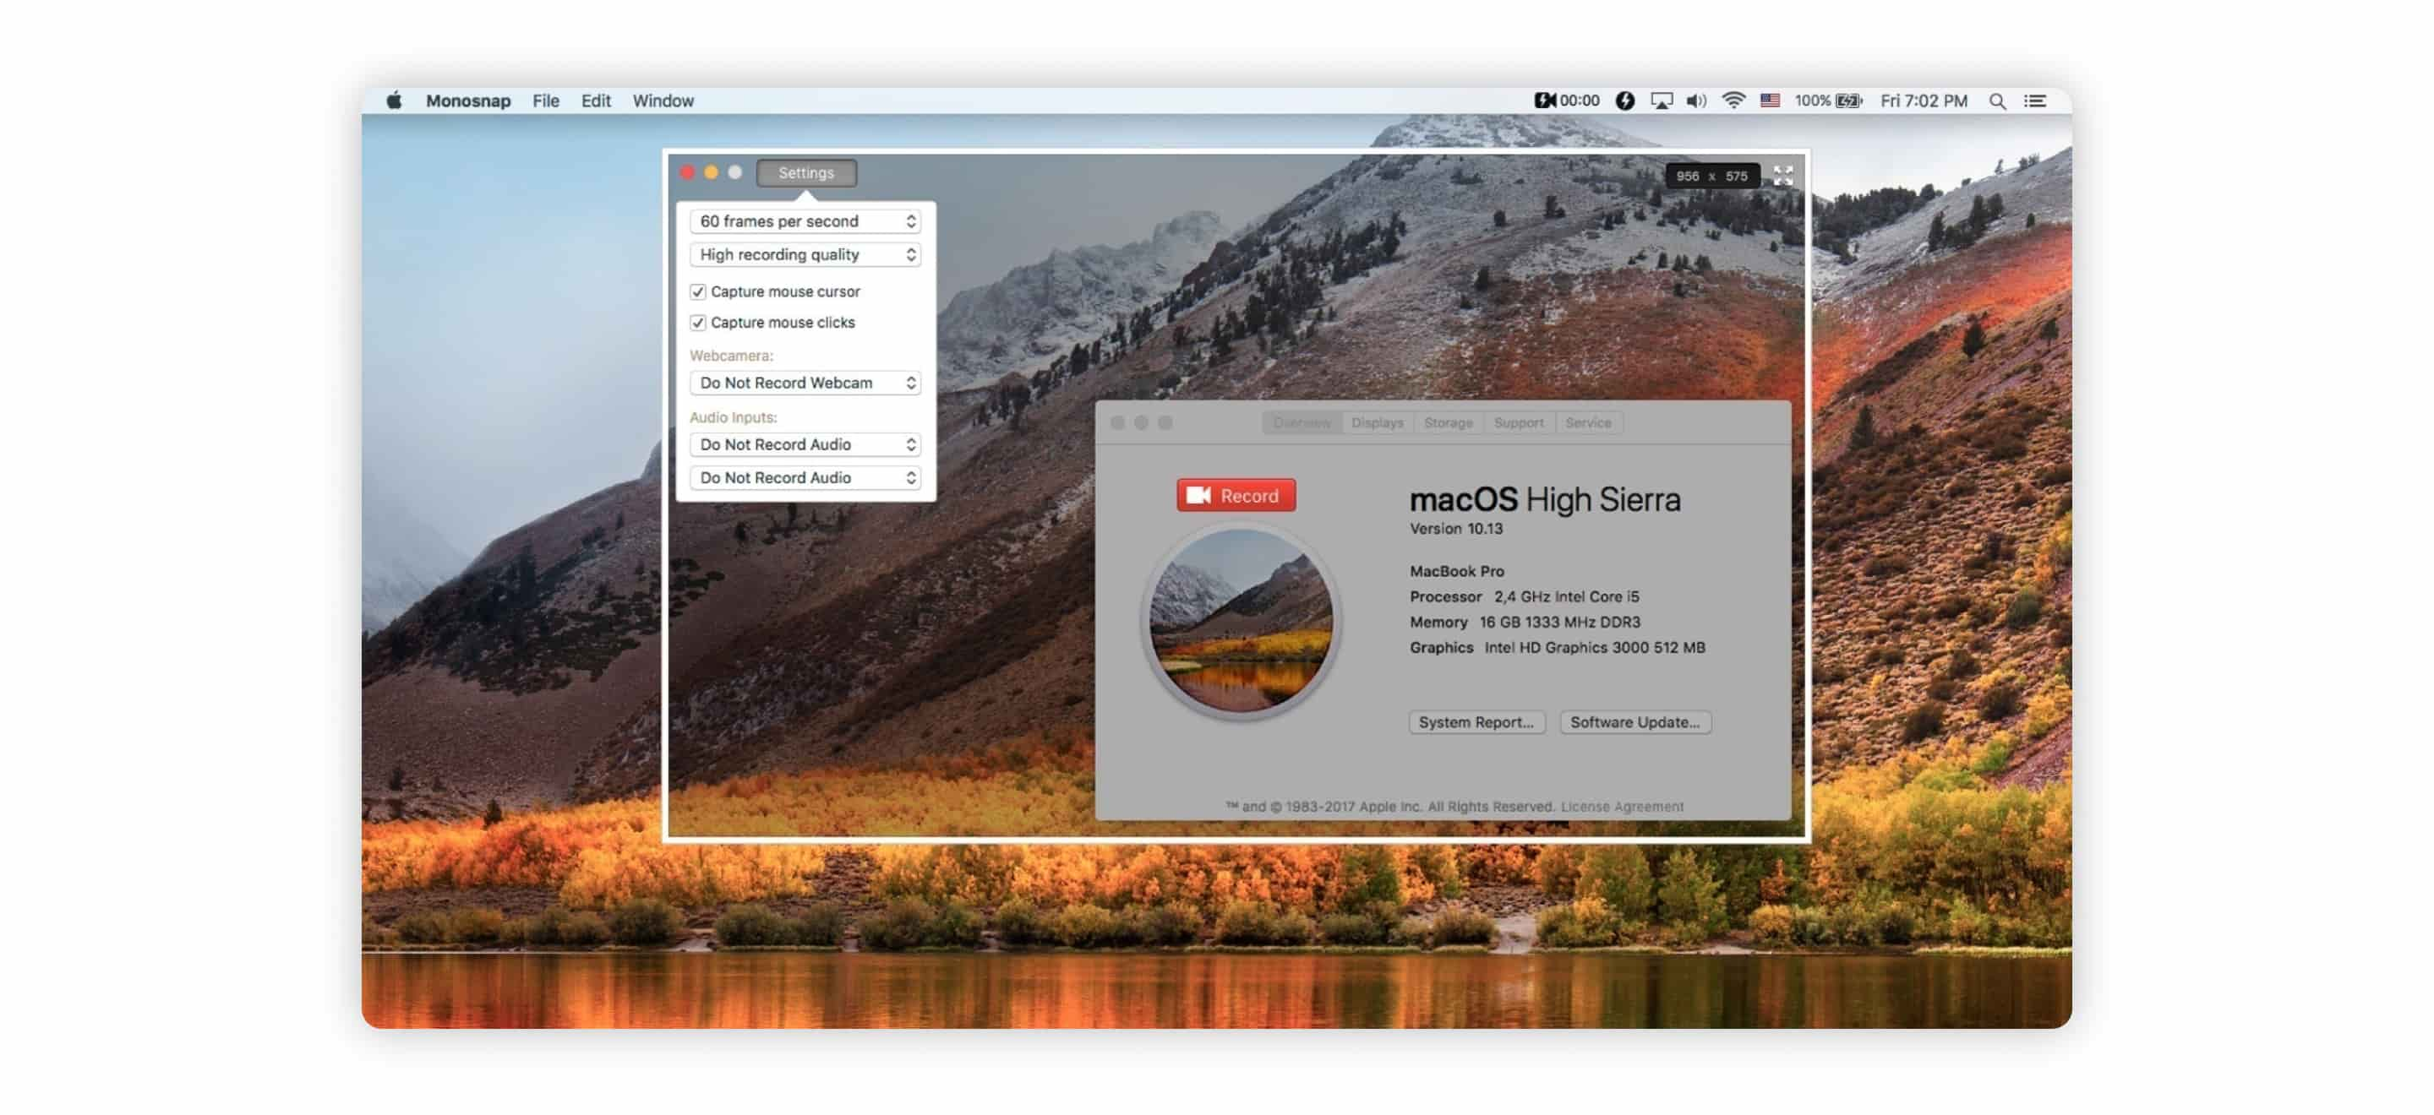Click the System Report button
Screen dimensions: 2434x1115
[1475, 721]
